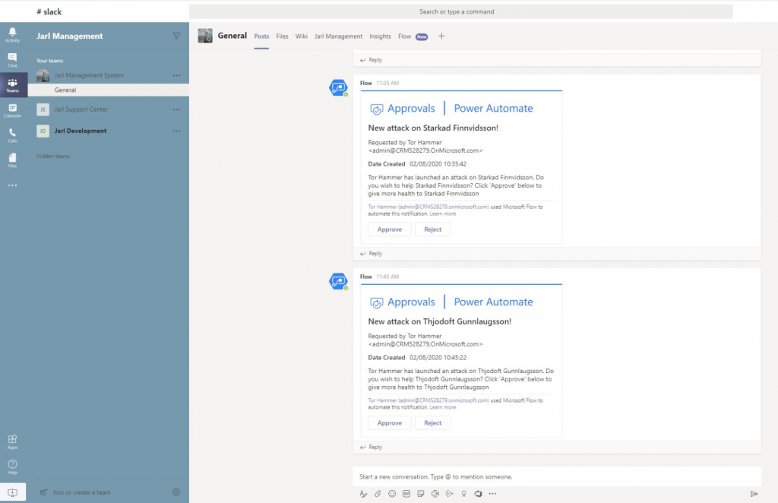Click the download desktop app icon

click(x=12, y=492)
